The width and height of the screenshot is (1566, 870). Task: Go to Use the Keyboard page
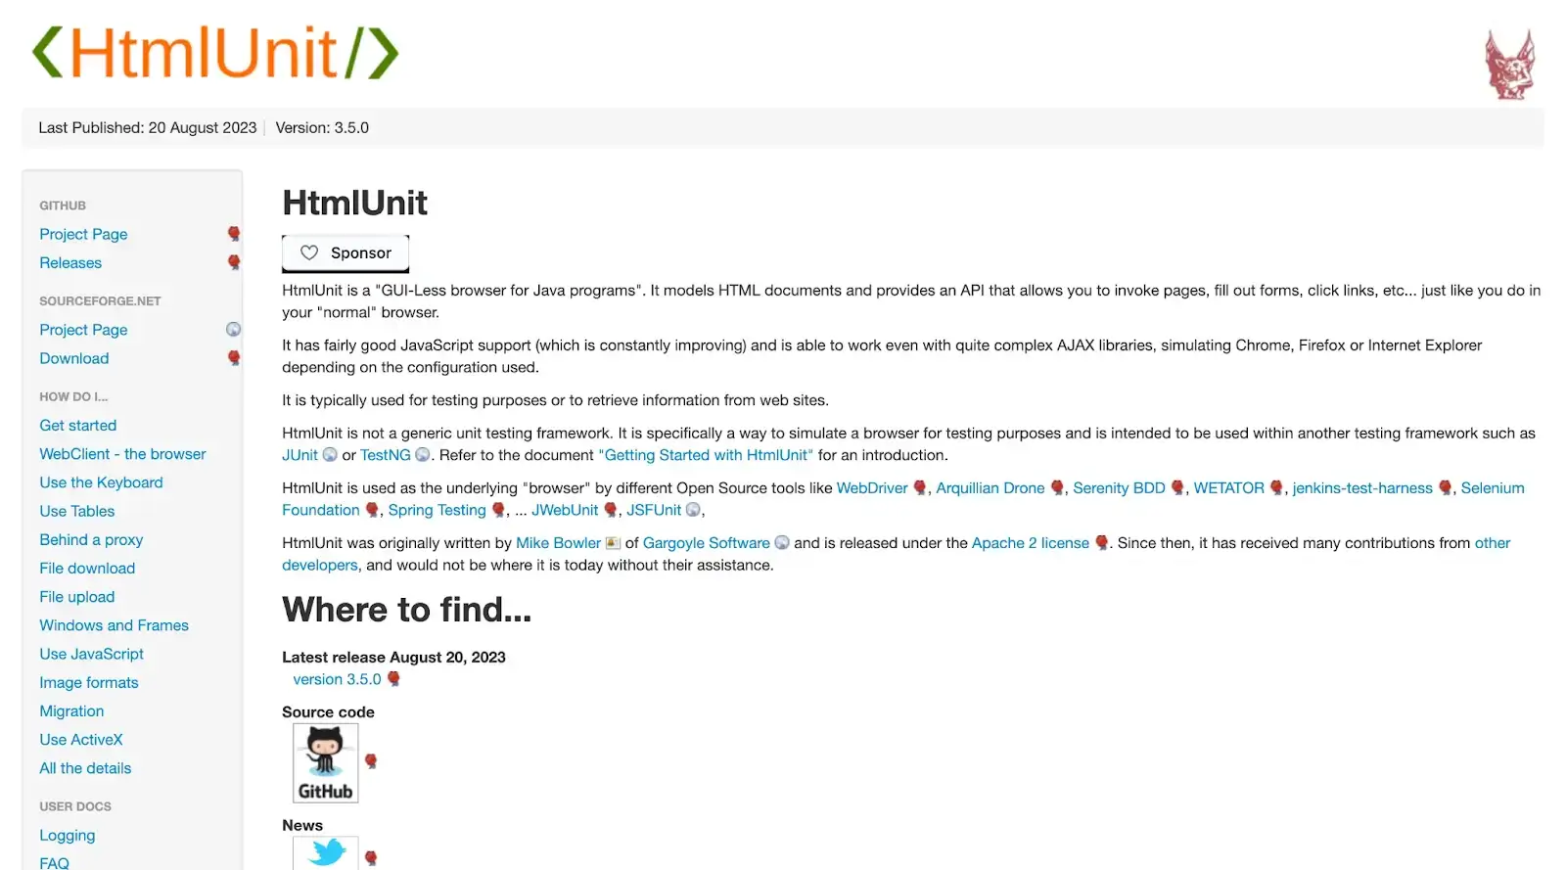point(101,482)
